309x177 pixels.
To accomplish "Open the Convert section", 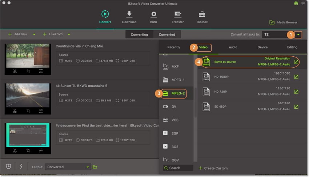I will [x=105, y=17].
